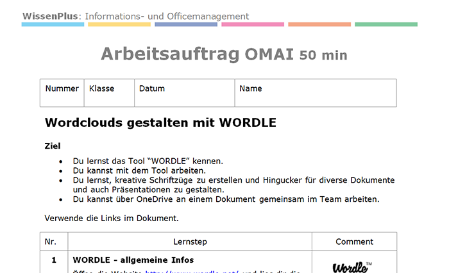Click the Comment column header
Screen dimensions: 449x273
pyautogui.click(x=354, y=242)
